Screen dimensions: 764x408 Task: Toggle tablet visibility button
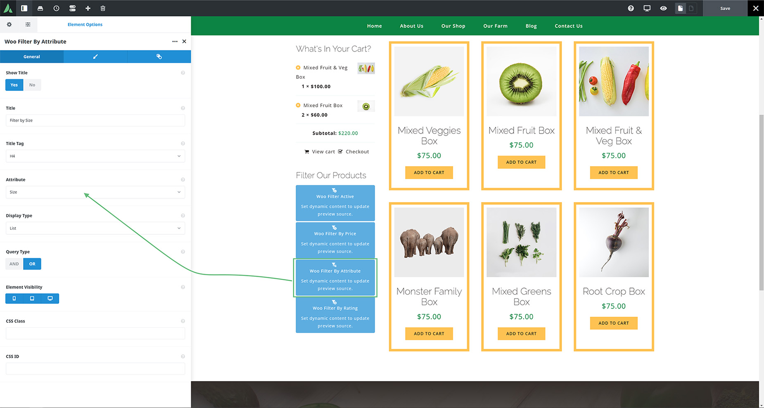point(32,298)
